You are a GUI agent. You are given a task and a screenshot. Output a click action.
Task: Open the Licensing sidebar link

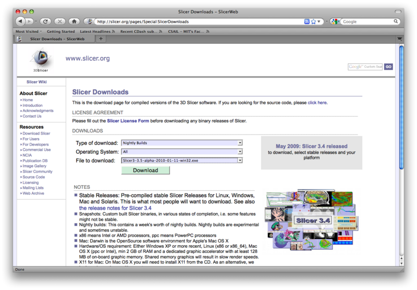coord(31,183)
